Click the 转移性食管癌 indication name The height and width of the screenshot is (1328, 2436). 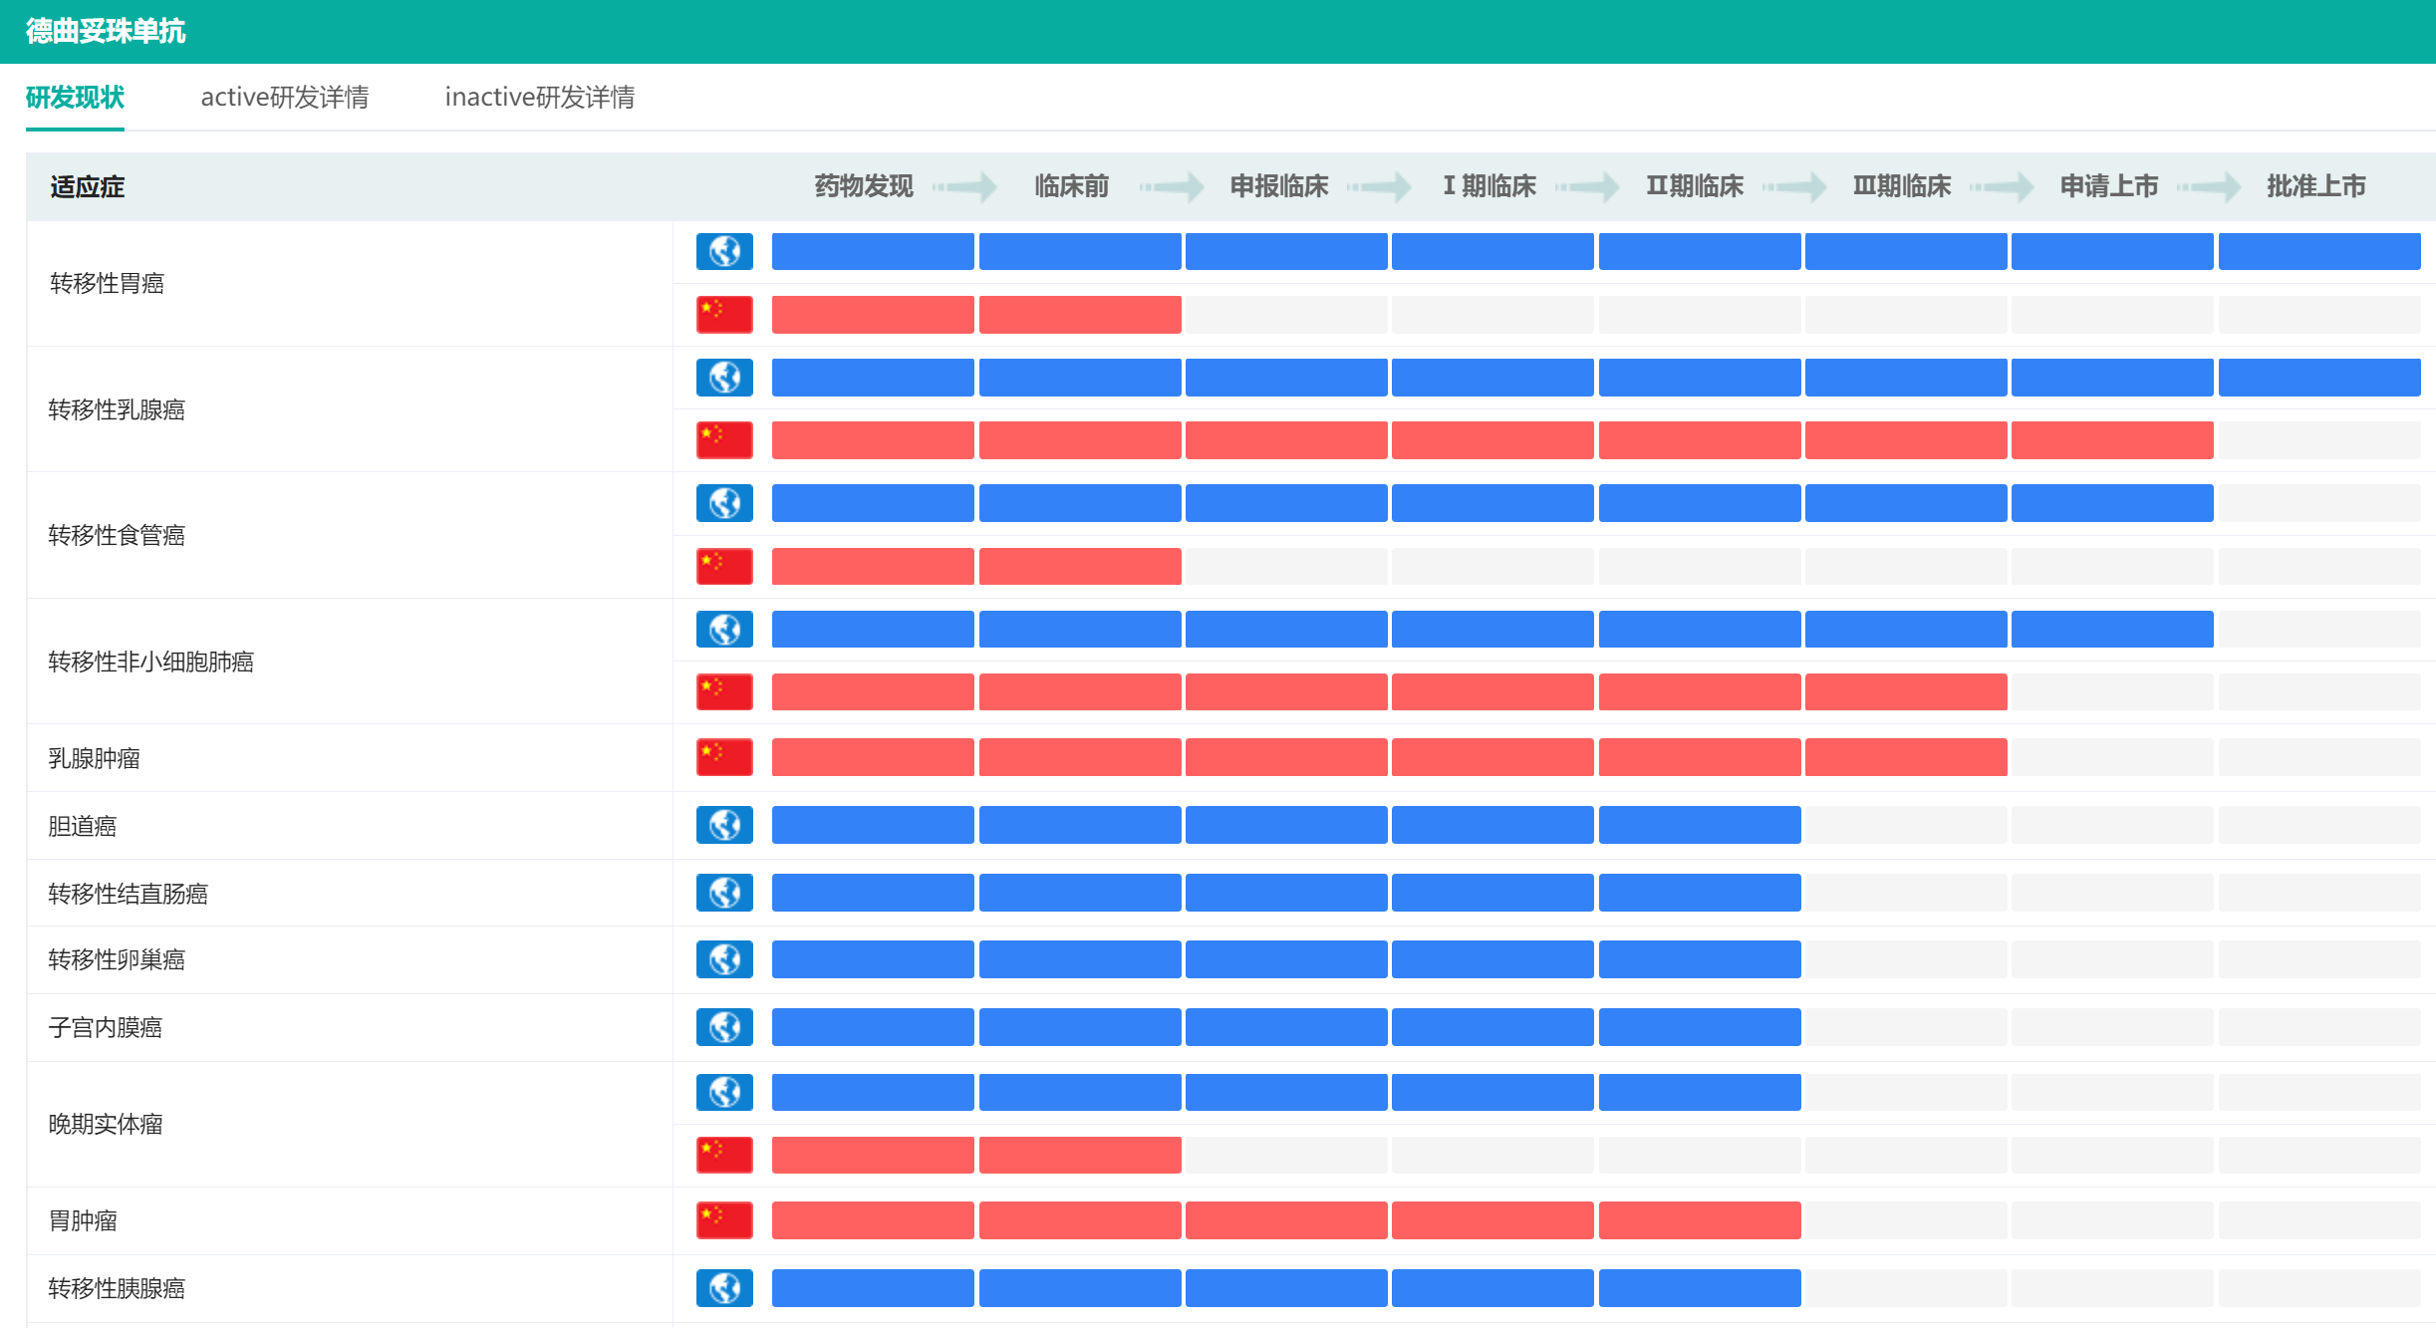117,535
